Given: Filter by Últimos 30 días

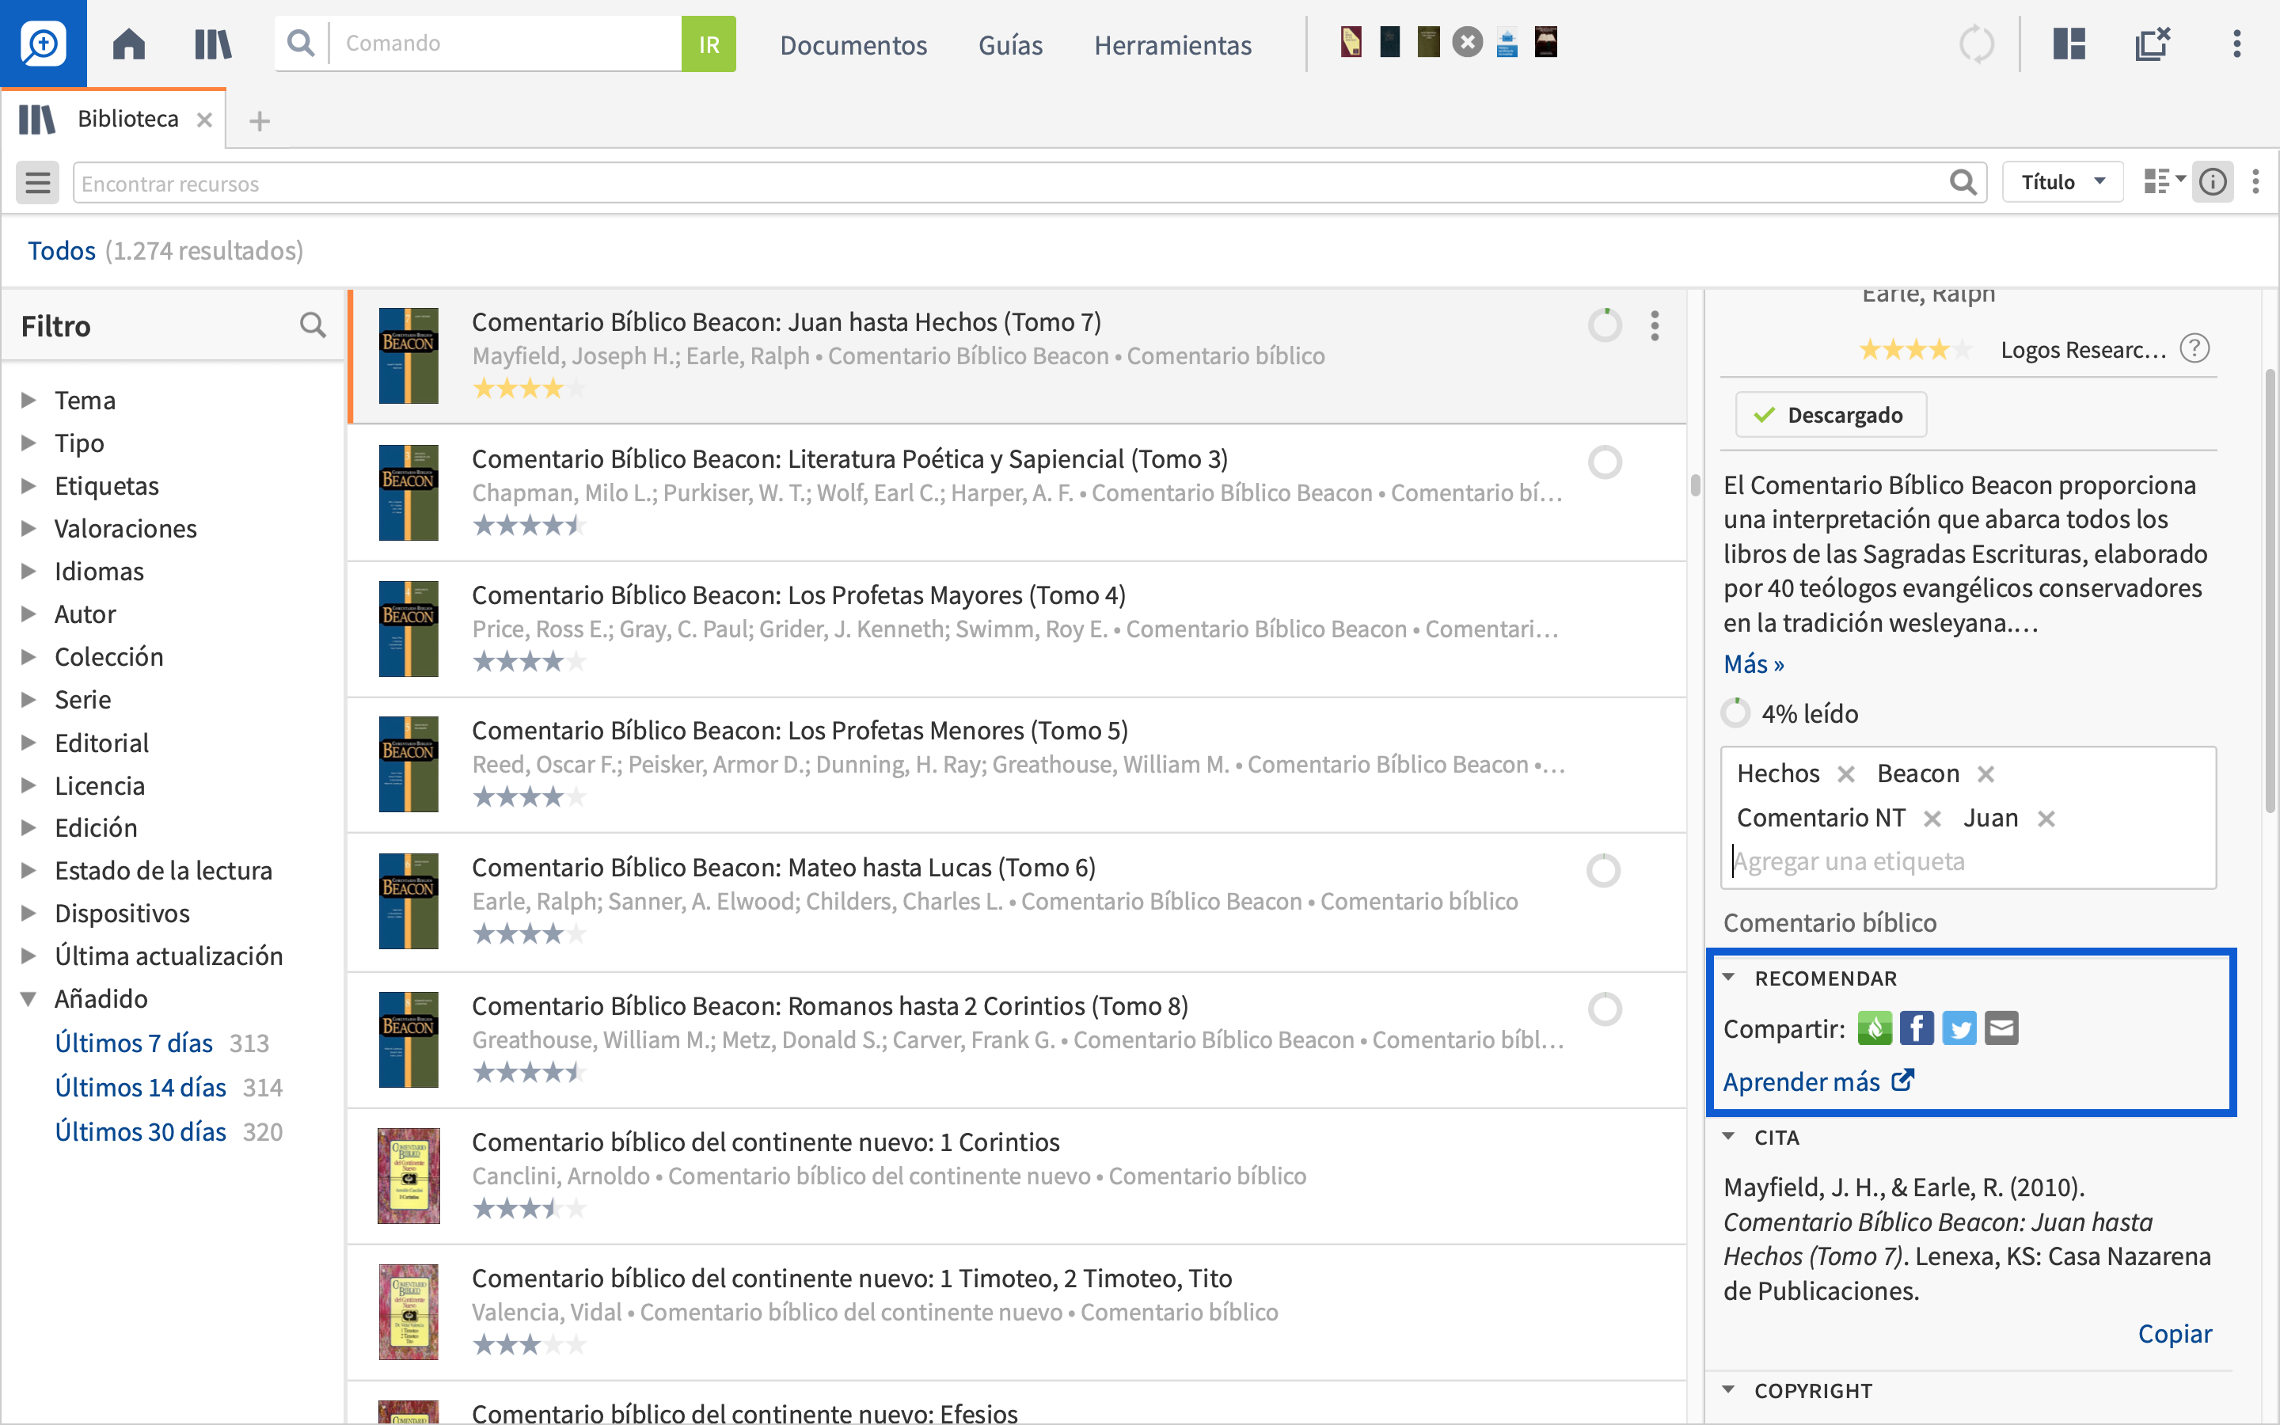Looking at the screenshot, I should click(x=140, y=1132).
